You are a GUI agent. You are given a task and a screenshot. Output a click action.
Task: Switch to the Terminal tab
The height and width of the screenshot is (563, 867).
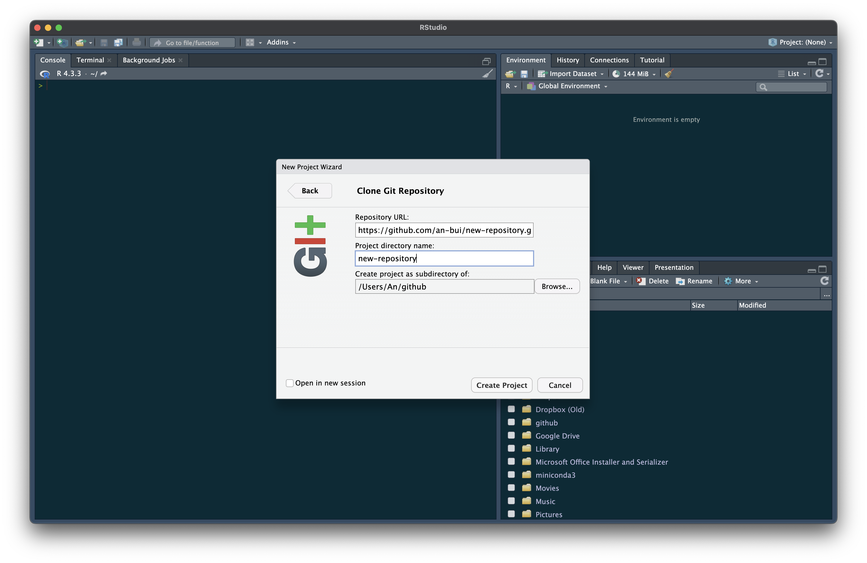coord(90,60)
